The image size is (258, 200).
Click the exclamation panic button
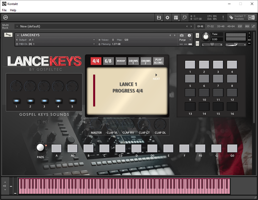click(x=223, y=18)
